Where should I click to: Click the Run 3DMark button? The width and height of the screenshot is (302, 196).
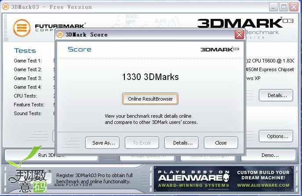coord(51,155)
